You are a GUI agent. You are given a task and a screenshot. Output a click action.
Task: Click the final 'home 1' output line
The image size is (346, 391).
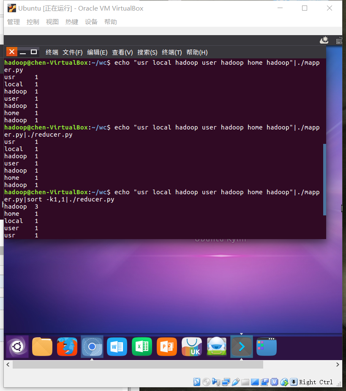21,214
